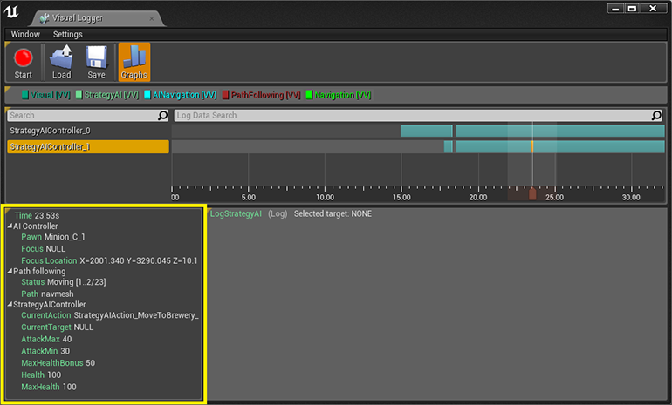Screen dimensions: 672x405
Task: Toggle the AINavigation [VV] category filter
Action: (181, 95)
